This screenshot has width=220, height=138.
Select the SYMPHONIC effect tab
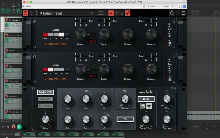(x=45, y=106)
